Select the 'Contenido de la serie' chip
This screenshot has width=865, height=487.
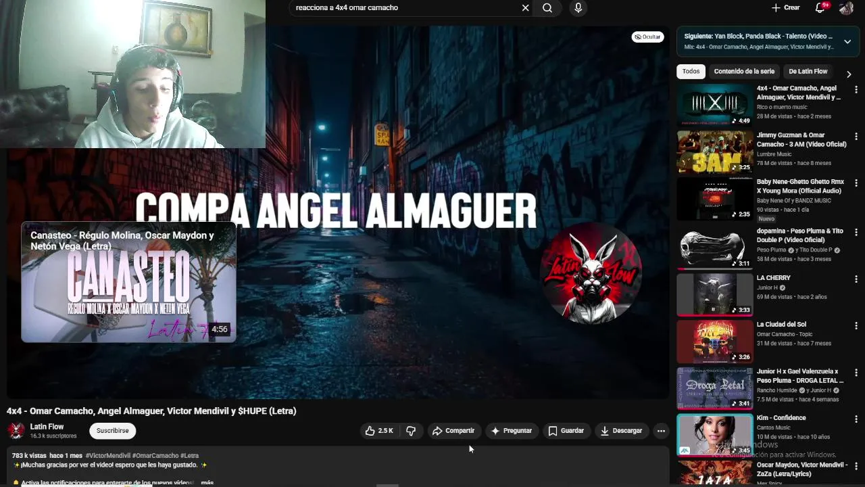click(744, 72)
